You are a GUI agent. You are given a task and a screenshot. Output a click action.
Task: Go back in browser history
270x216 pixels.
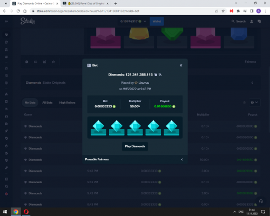point(5,11)
